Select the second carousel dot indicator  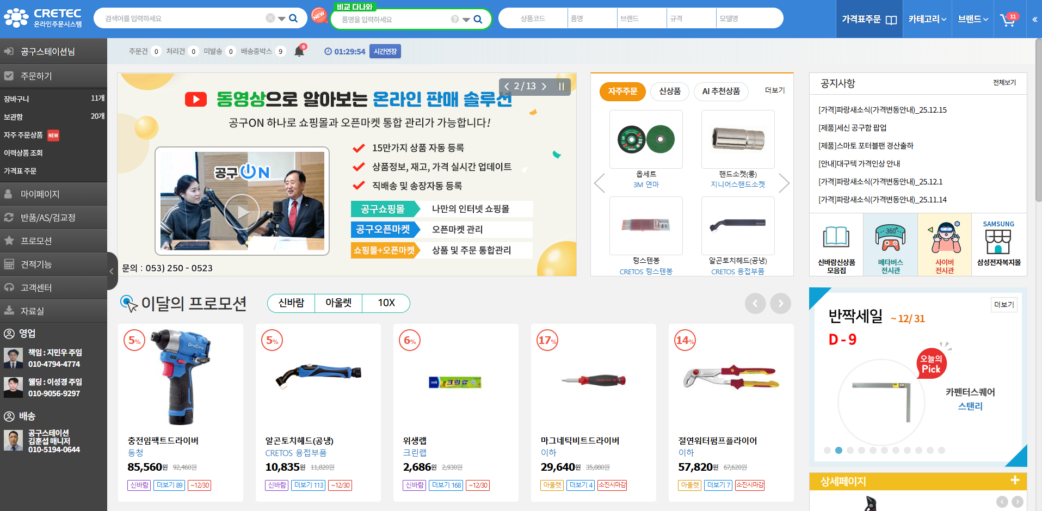point(838,451)
